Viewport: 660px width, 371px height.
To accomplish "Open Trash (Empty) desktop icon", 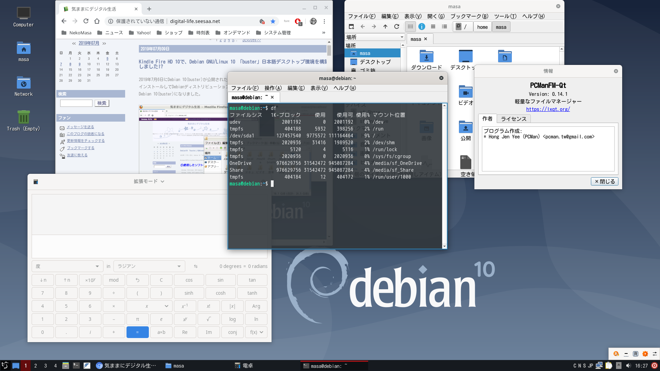I will tap(23, 121).
